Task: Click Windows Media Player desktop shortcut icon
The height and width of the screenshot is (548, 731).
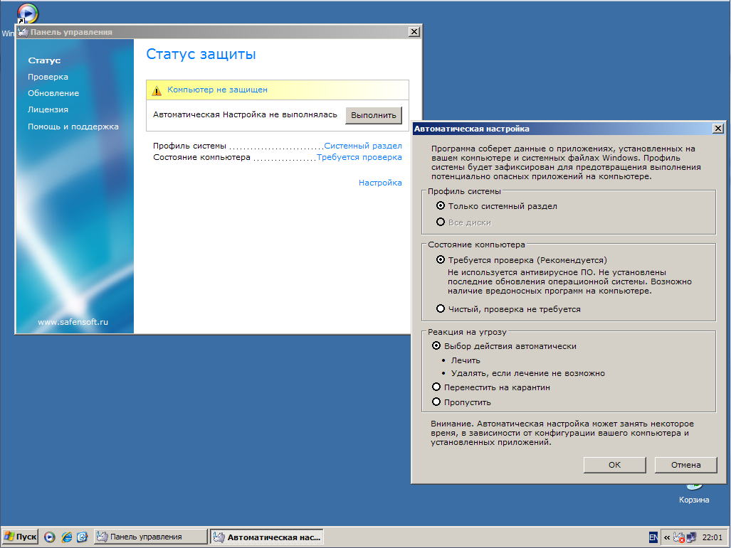Action: pyautogui.click(x=27, y=13)
